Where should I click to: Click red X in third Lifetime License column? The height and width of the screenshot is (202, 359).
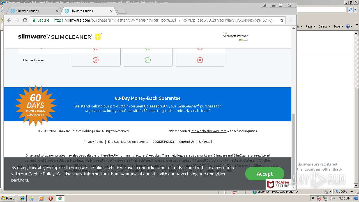click(x=200, y=60)
